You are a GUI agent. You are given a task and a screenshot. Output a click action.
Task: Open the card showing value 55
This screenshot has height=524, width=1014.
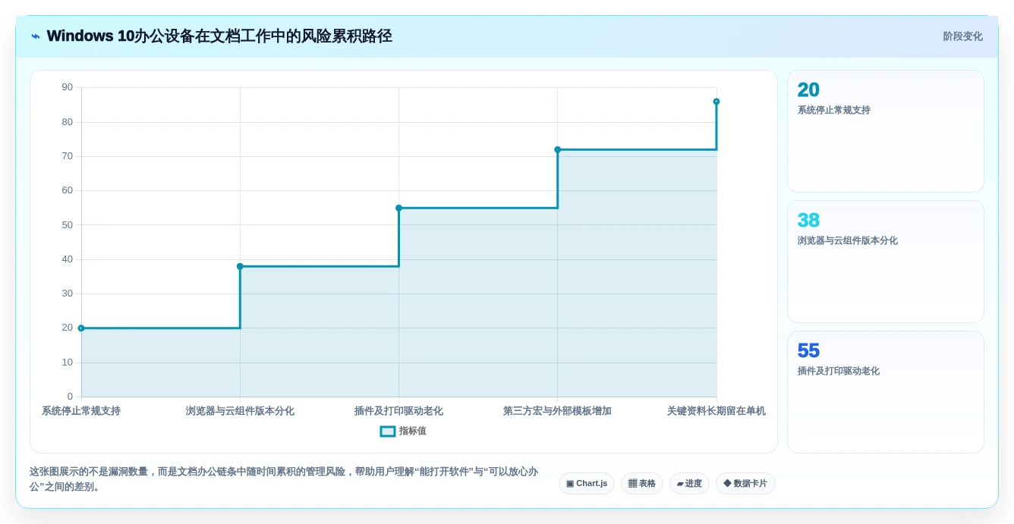(x=886, y=392)
